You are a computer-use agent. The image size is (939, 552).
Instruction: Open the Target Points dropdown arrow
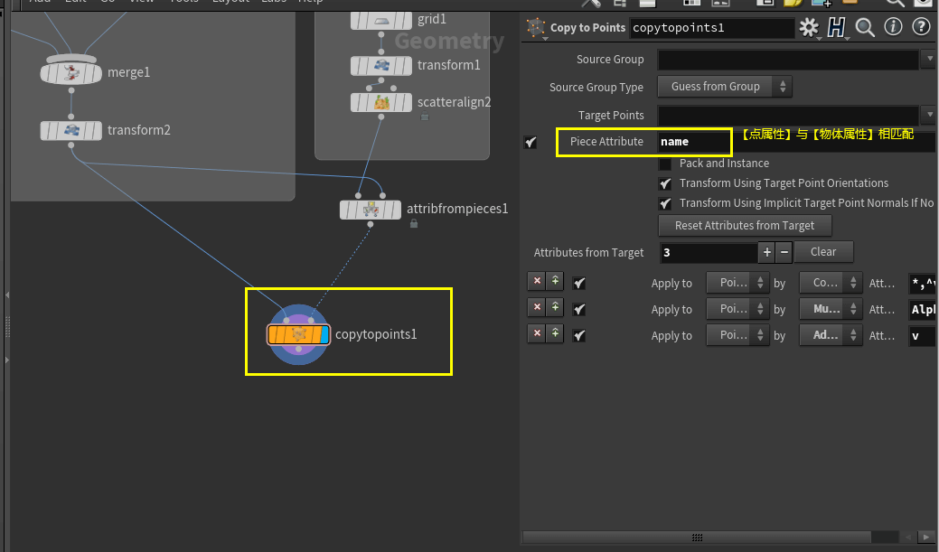point(929,115)
